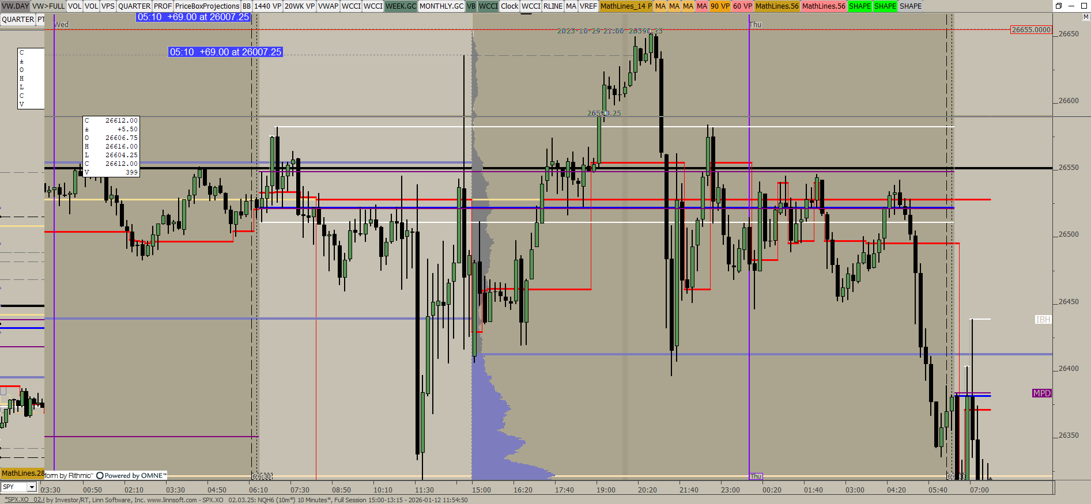
Task: Click the pink 60 VP button
Action: click(x=742, y=6)
